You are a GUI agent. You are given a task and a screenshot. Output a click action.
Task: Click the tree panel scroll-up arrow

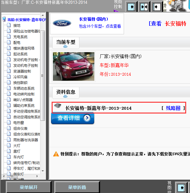tap(43, 15)
